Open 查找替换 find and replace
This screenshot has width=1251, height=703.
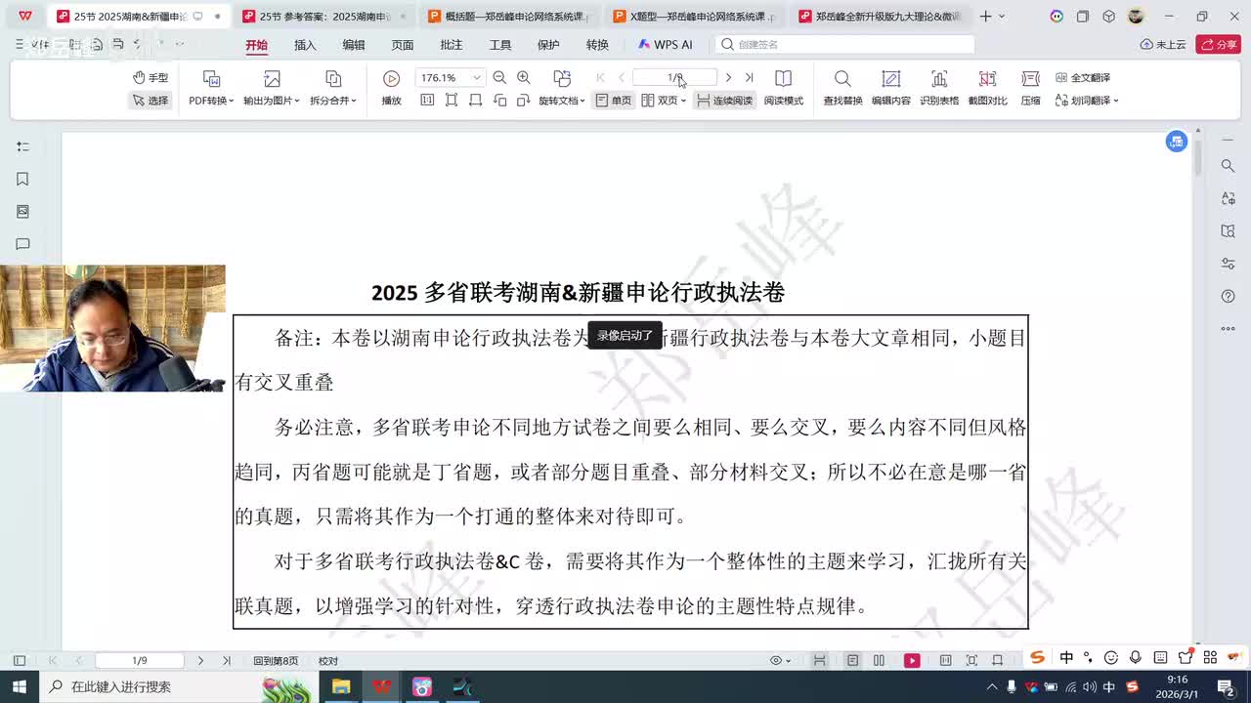tap(842, 88)
